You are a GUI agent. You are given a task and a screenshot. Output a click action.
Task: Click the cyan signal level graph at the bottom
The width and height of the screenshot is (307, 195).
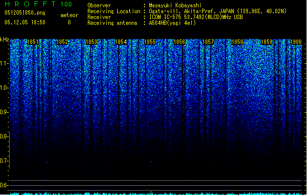pyautogui.click(x=156, y=194)
